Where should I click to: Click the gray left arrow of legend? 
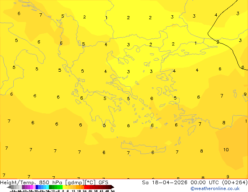click(x=9, y=187)
